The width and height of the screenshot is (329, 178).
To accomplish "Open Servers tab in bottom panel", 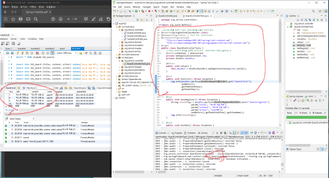I will pos(204,133).
